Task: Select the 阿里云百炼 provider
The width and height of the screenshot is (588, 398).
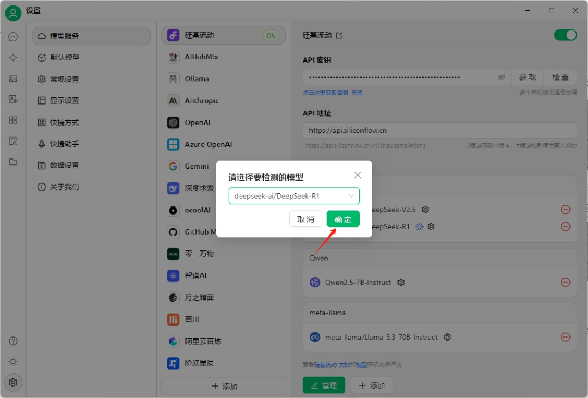Action: (224, 341)
